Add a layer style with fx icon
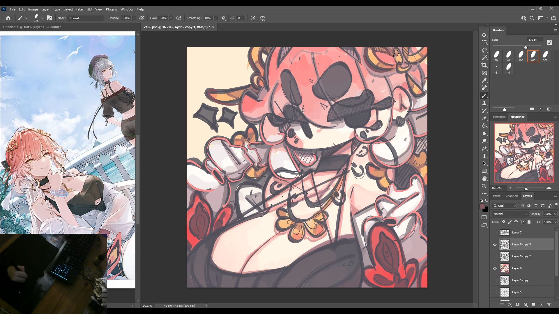Image resolution: width=559 pixels, height=314 pixels. click(510, 304)
